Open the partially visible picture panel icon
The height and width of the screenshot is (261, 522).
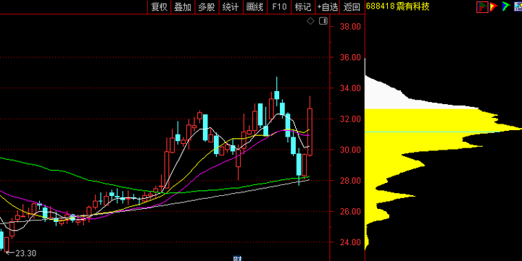coord(518,7)
